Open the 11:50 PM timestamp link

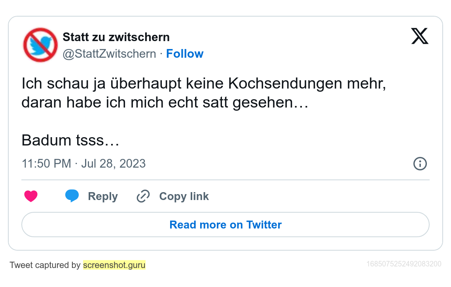click(x=46, y=164)
